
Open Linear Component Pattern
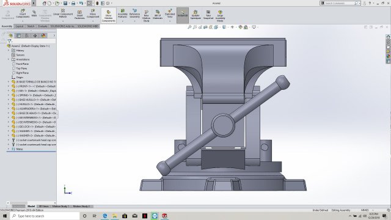point(63,13)
